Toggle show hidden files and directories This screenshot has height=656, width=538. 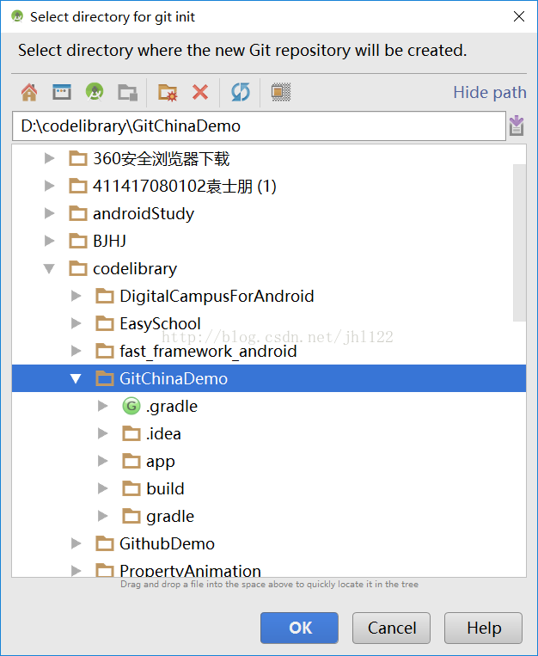[x=281, y=92]
